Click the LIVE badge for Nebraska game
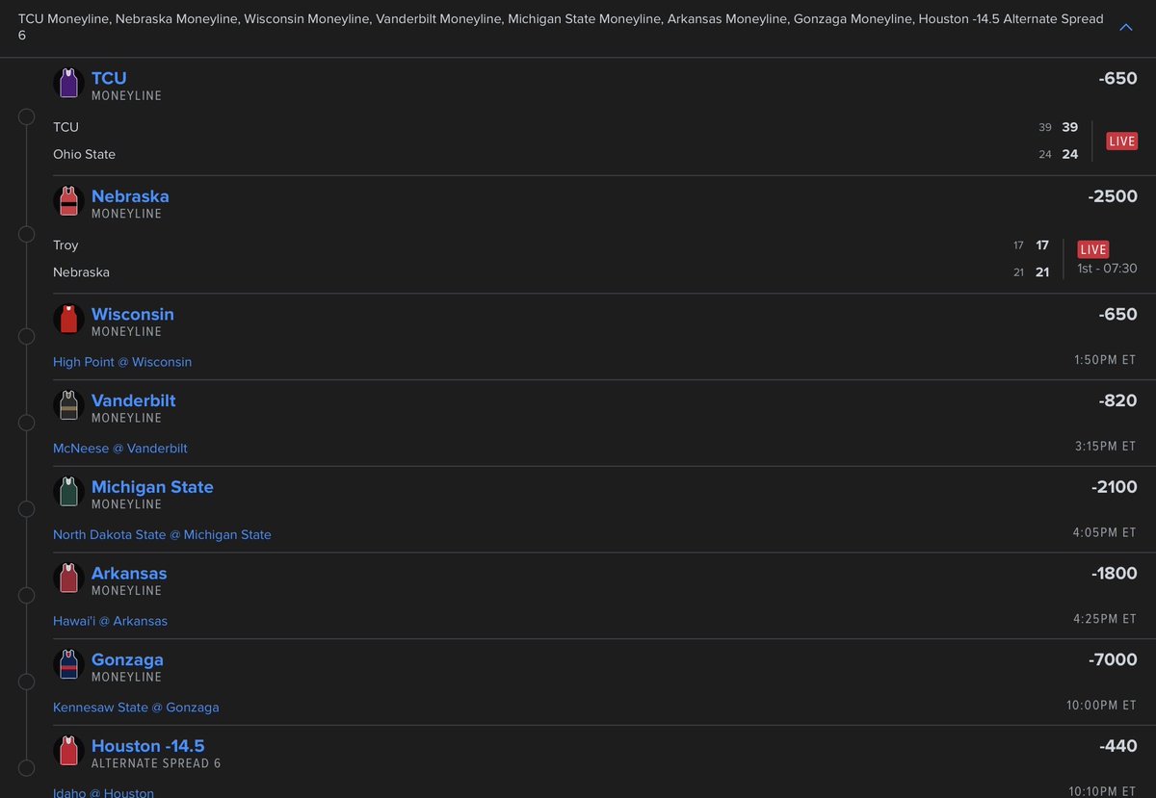The height and width of the screenshot is (798, 1156). (x=1093, y=249)
